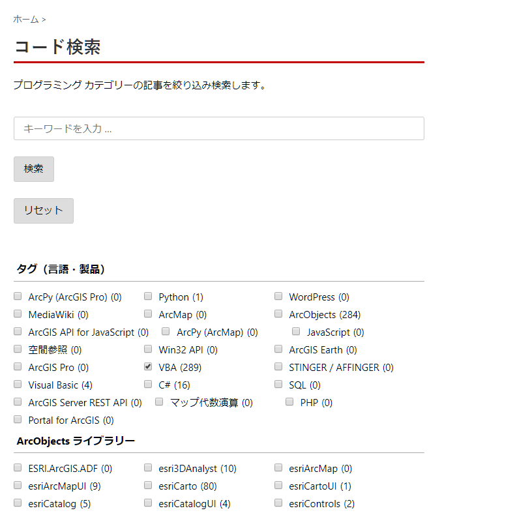Viewport: 515px width, 515px height.
Task: Check the ArcObjects (284) checkbox
Action: pyautogui.click(x=278, y=314)
